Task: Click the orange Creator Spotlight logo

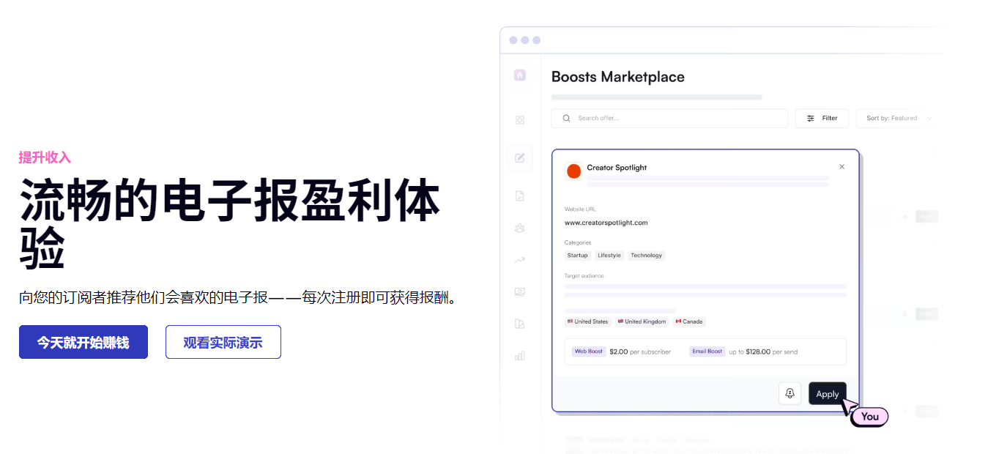Action: [x=573, y=171]
